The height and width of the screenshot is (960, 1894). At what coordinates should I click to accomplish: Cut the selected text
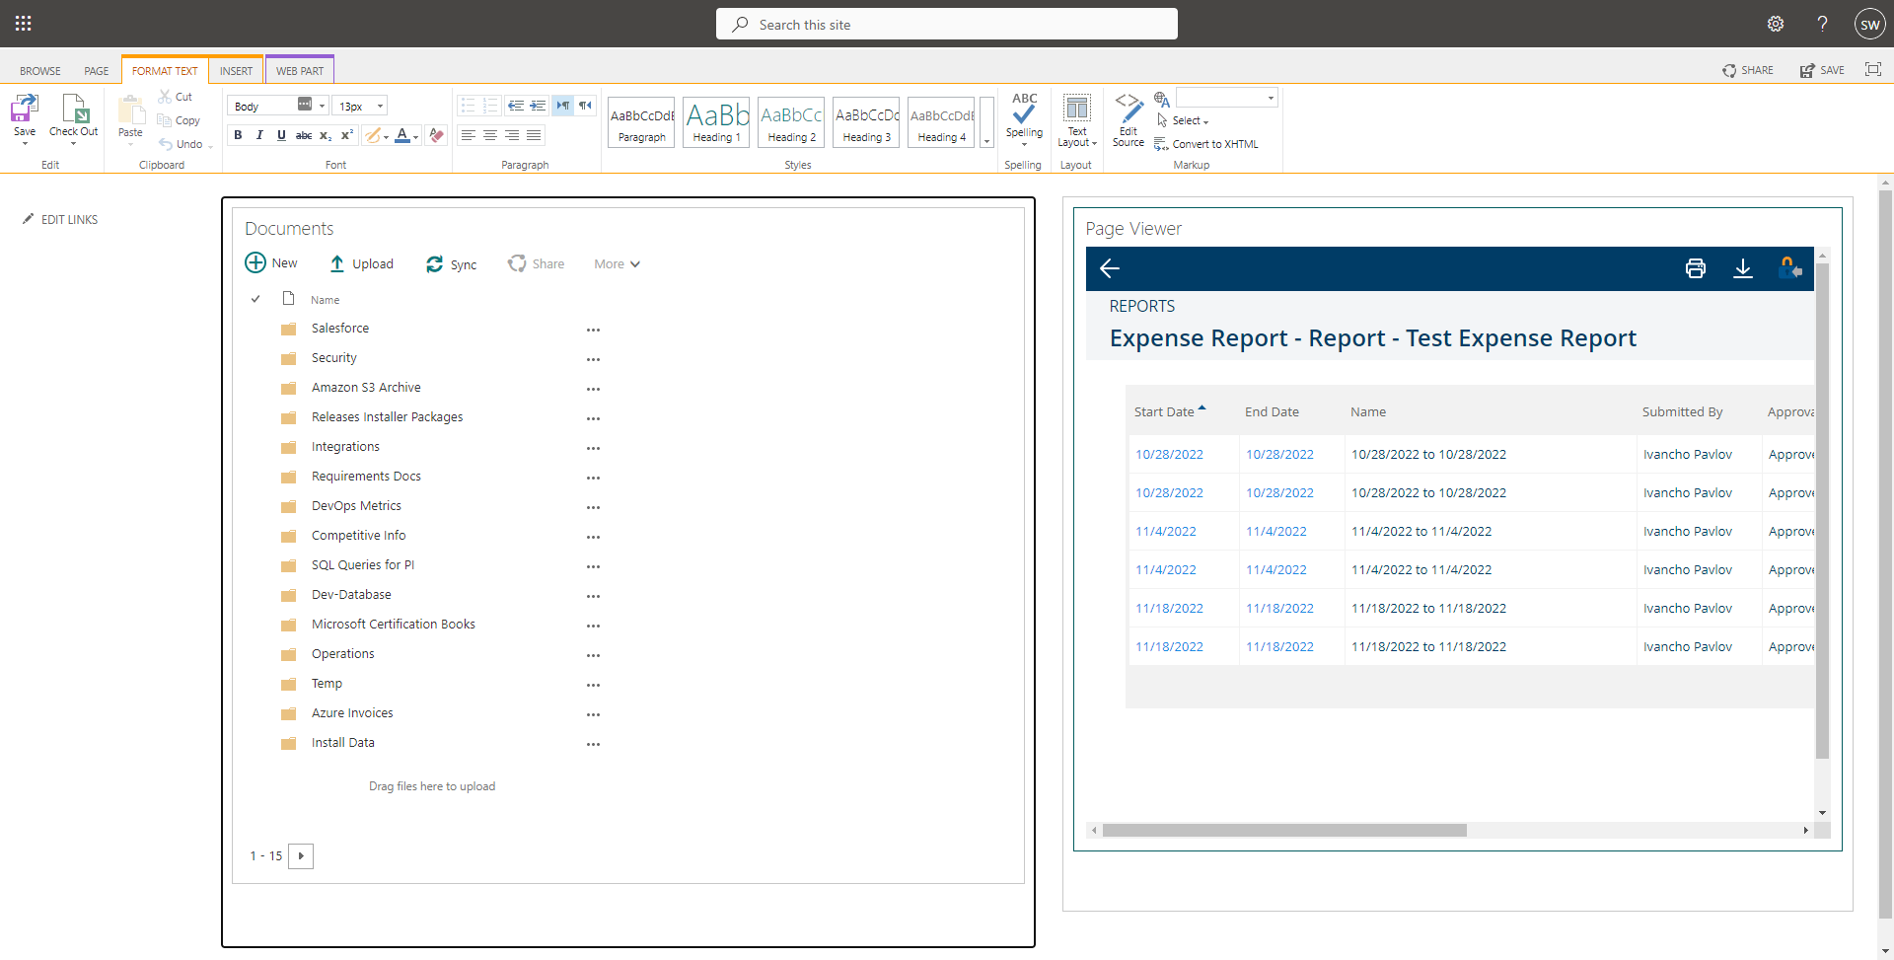tap(176, 97)
